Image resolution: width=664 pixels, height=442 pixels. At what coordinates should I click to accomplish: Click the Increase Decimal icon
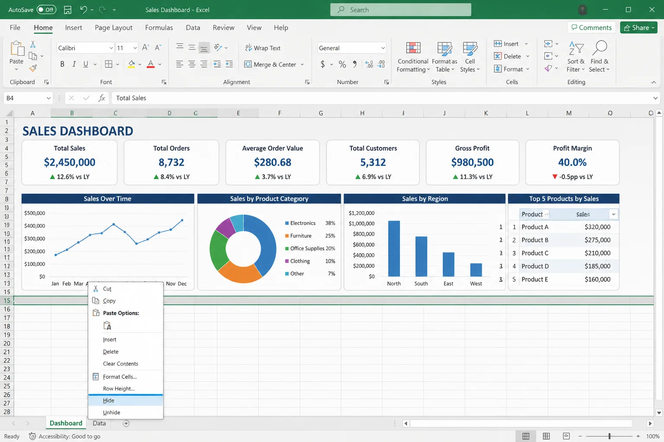coord(369,64)
